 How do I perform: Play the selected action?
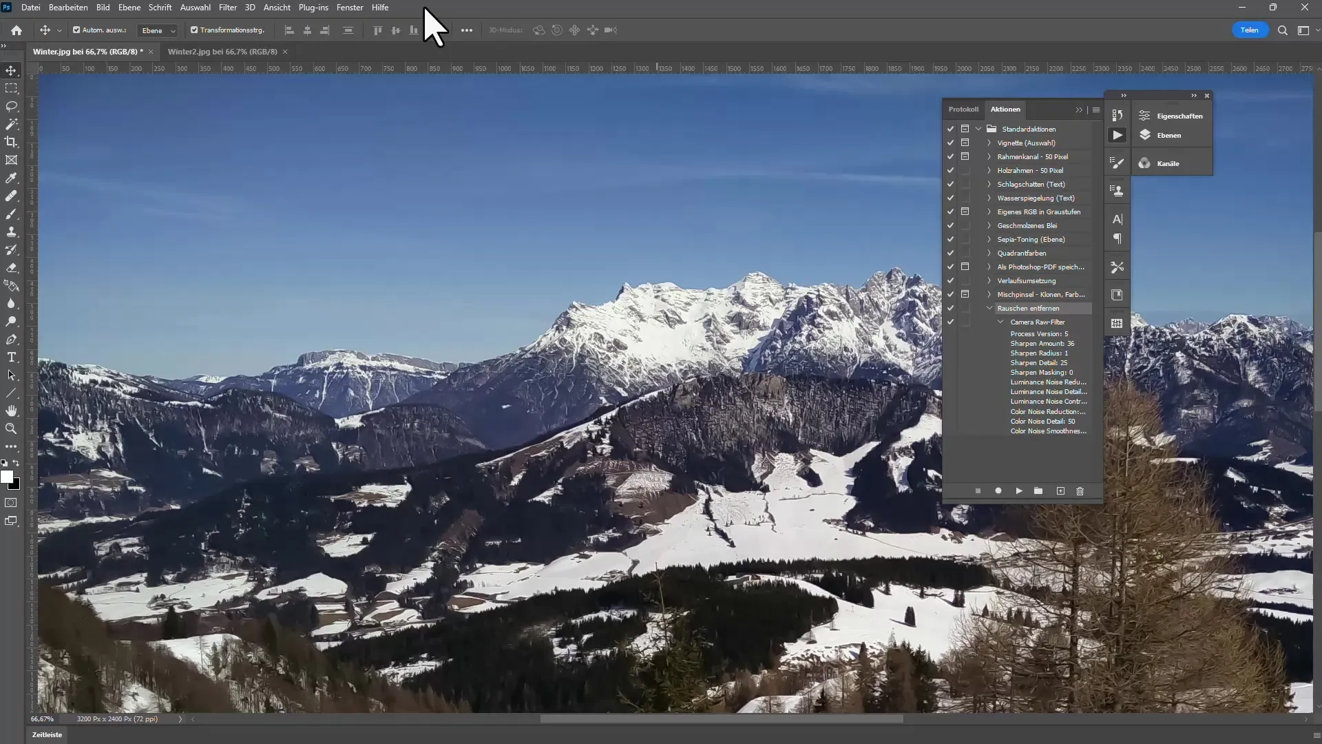[1019, 491]
